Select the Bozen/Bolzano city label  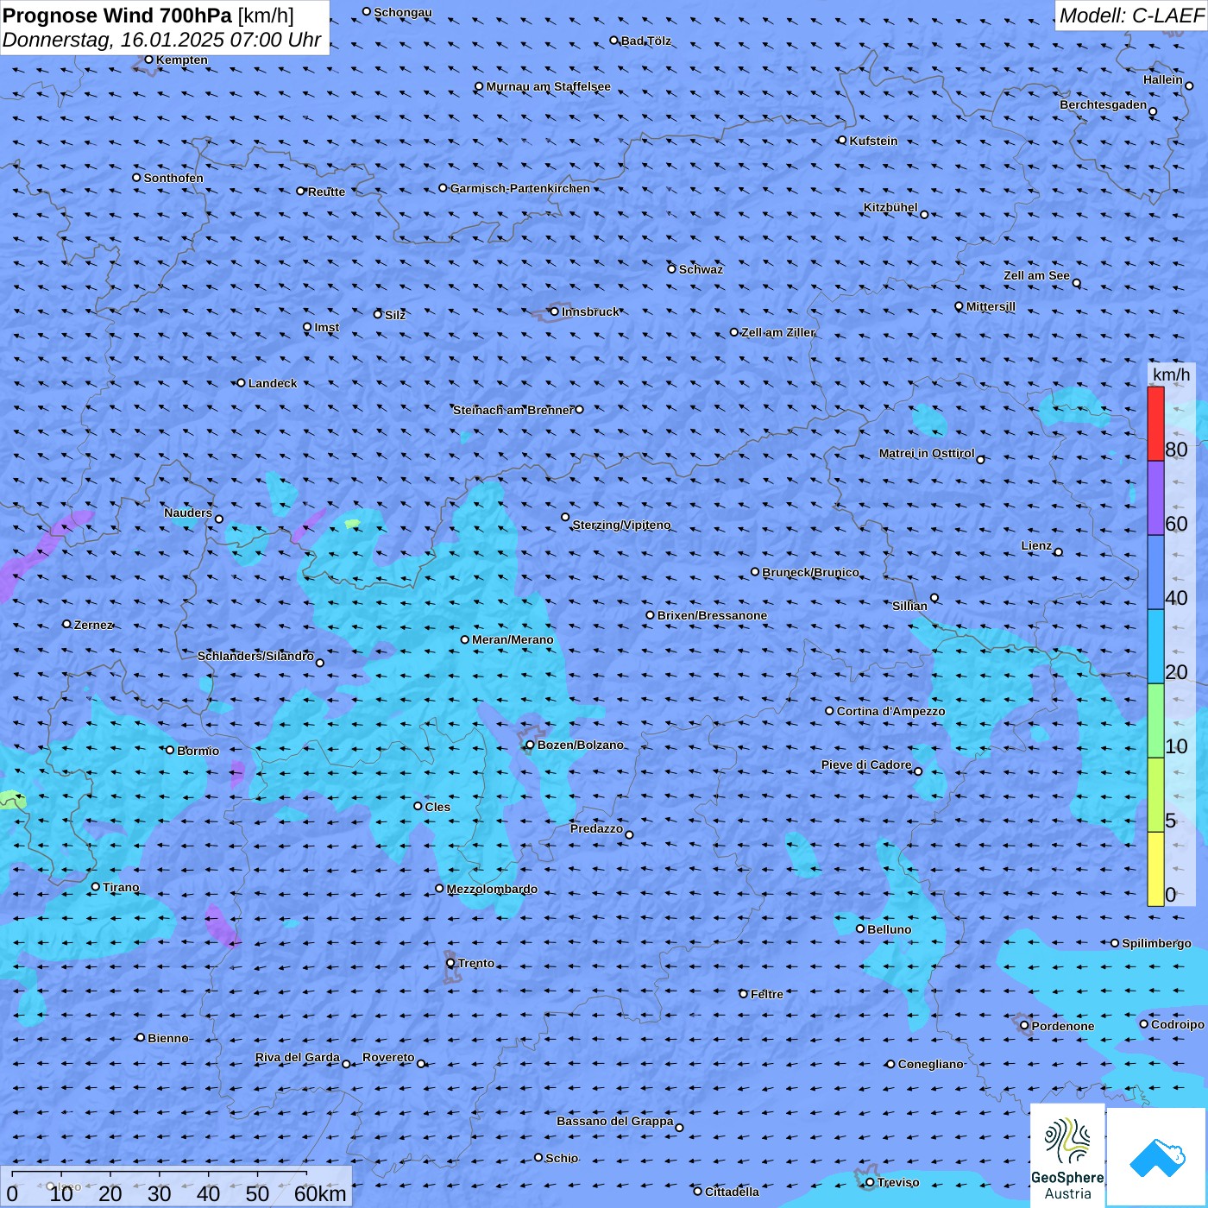580,745
